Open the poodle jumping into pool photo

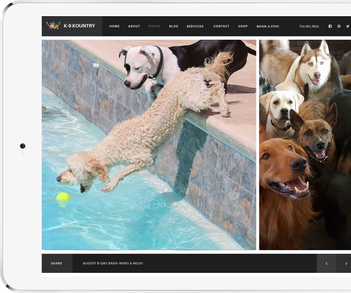[x=149, y=145]
